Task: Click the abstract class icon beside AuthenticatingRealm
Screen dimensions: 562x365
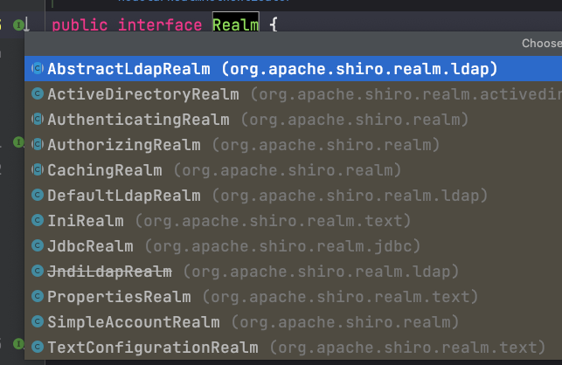Action: click(38, 119)
